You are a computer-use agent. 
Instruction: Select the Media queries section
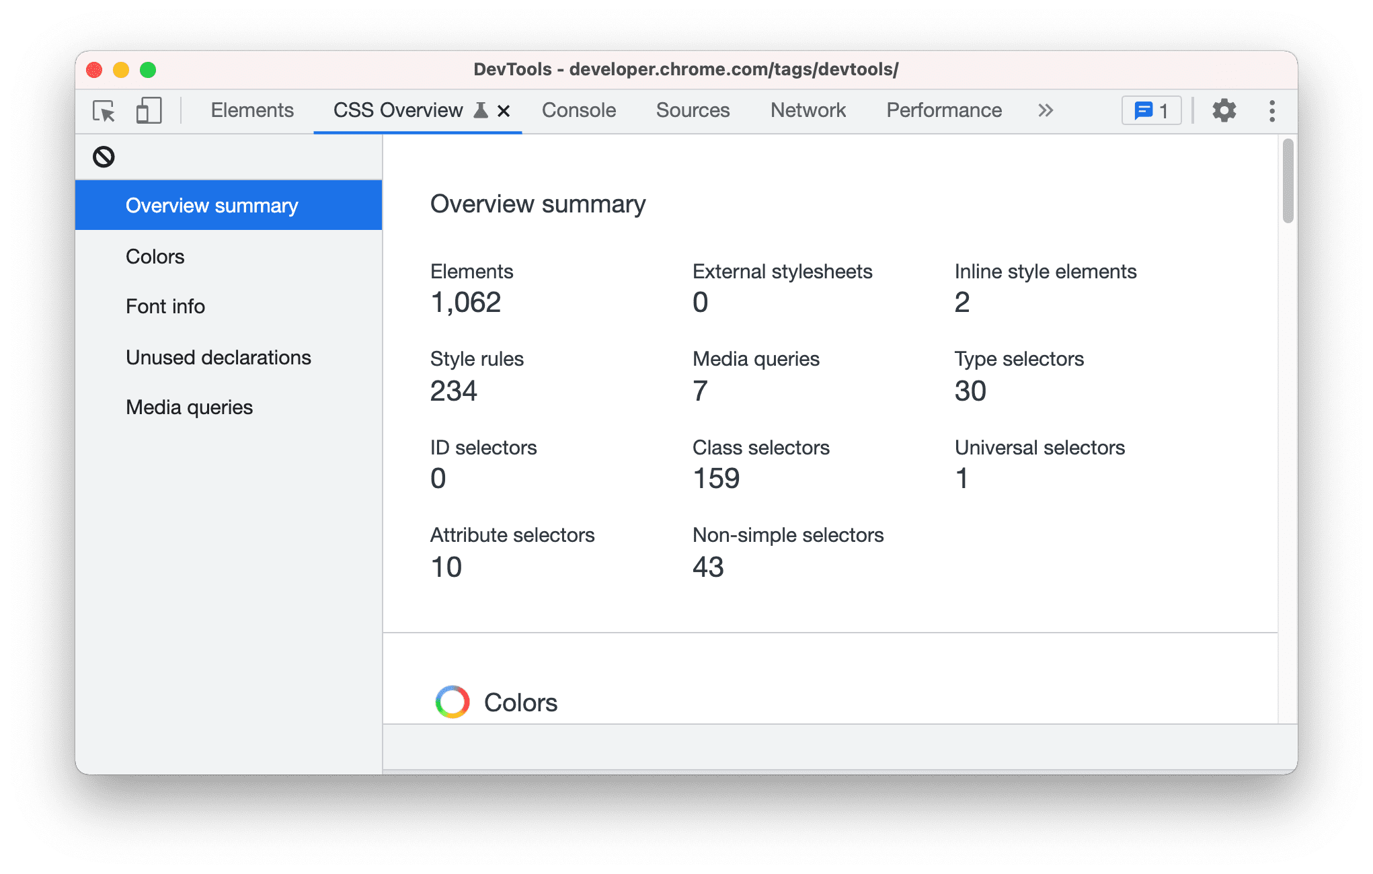coord(190,405)
